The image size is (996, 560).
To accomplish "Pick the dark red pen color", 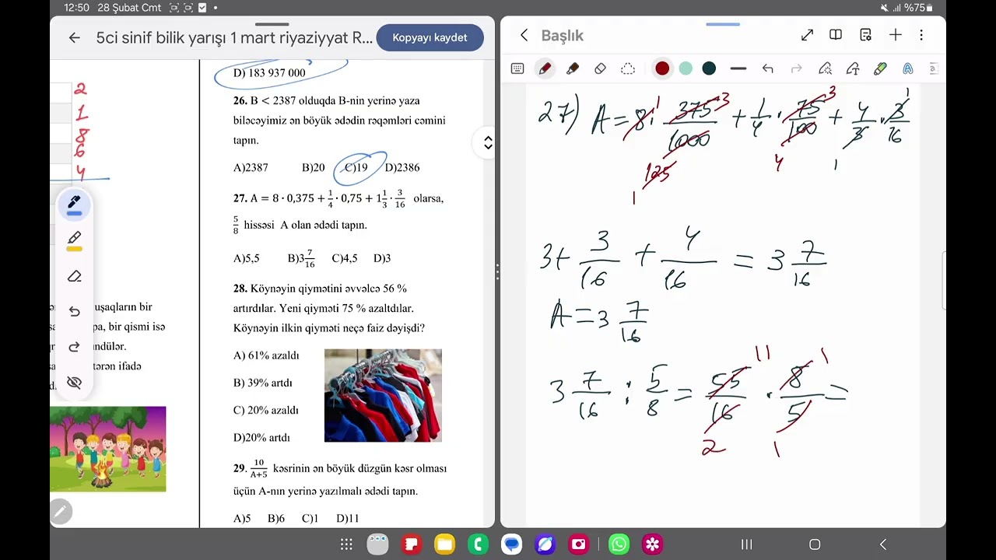I will pos(662,68).
